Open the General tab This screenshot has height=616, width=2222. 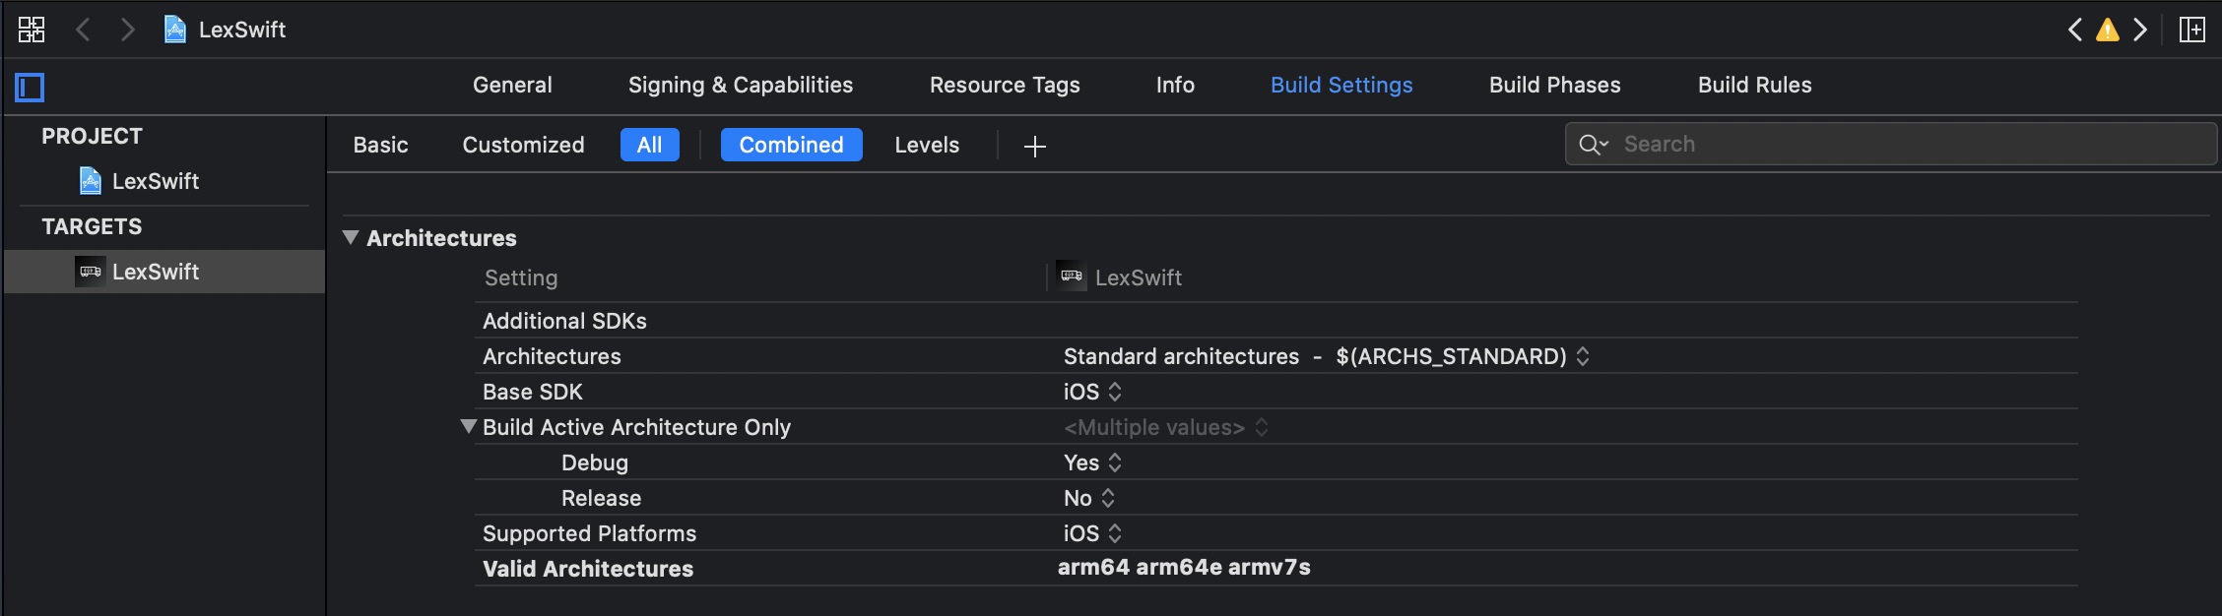(x=512, y=86)
